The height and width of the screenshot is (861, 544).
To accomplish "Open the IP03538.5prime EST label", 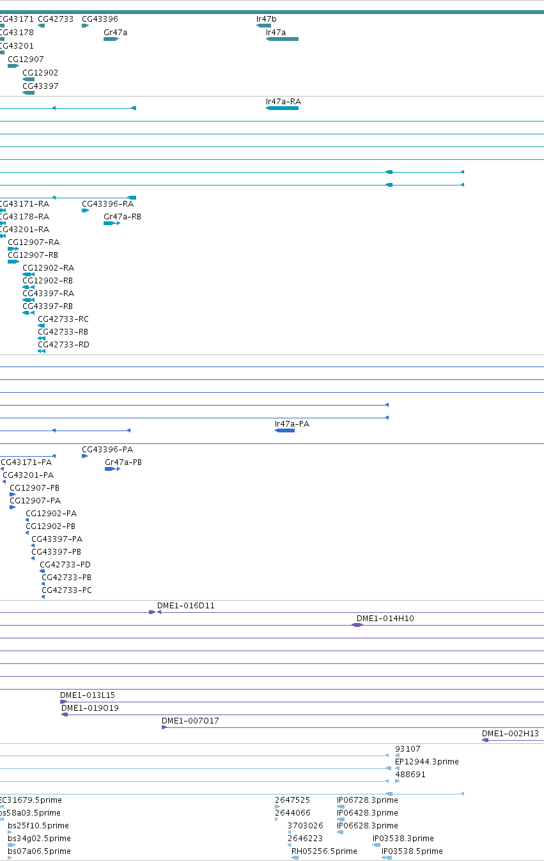I will pos(412,851).
